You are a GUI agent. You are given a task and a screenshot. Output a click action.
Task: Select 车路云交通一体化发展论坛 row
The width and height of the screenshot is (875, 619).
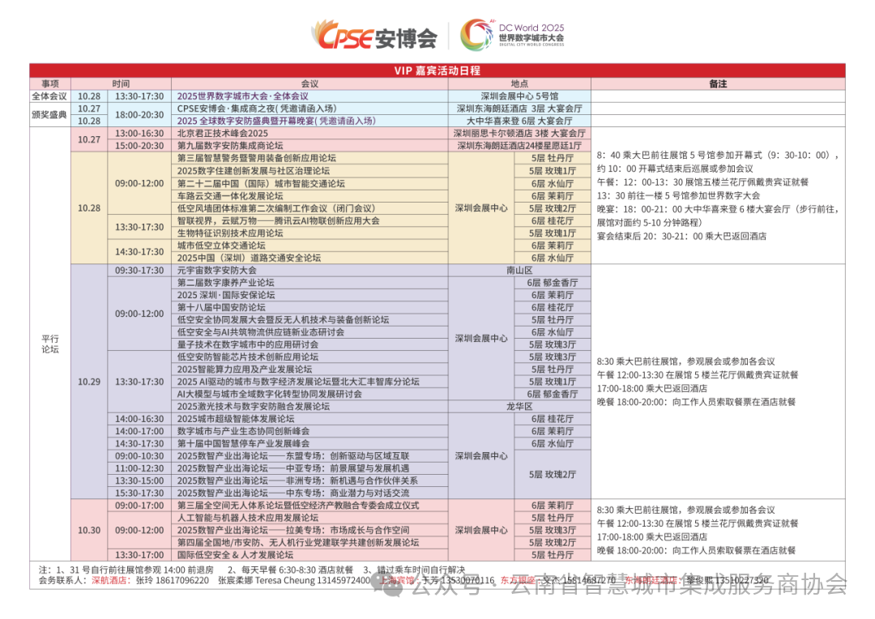[x=309, y=195]
